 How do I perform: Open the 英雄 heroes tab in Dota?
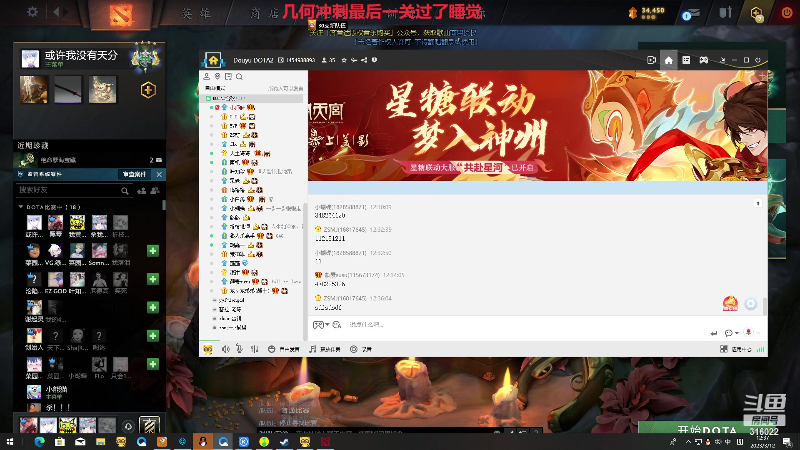(196, 13)
